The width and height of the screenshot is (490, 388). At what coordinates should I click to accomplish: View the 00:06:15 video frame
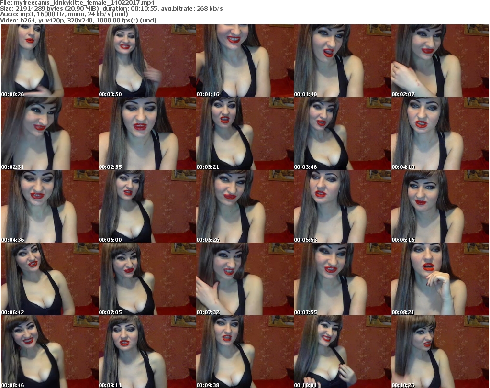click(x=440, y=207)
